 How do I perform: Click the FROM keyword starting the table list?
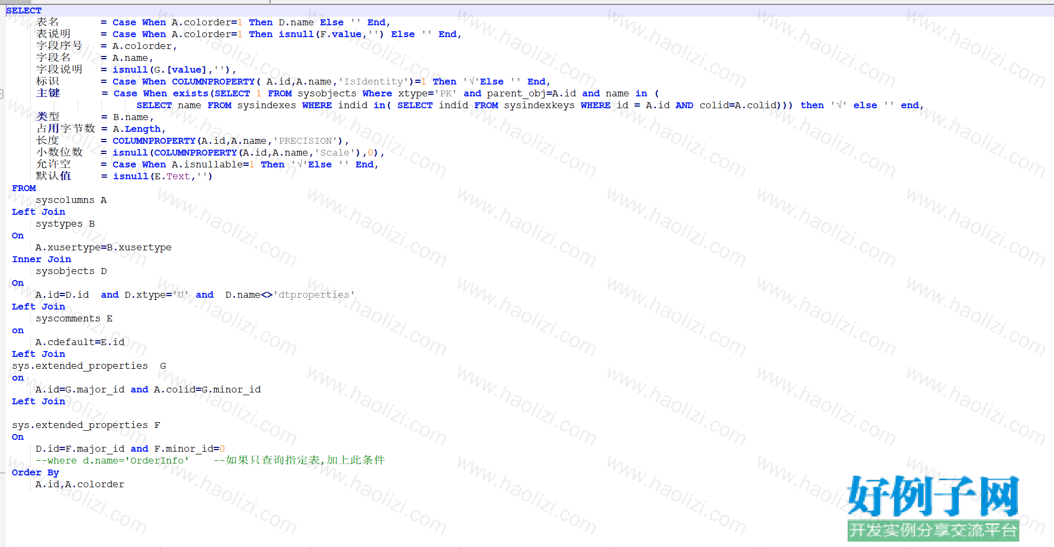(24, 188)
